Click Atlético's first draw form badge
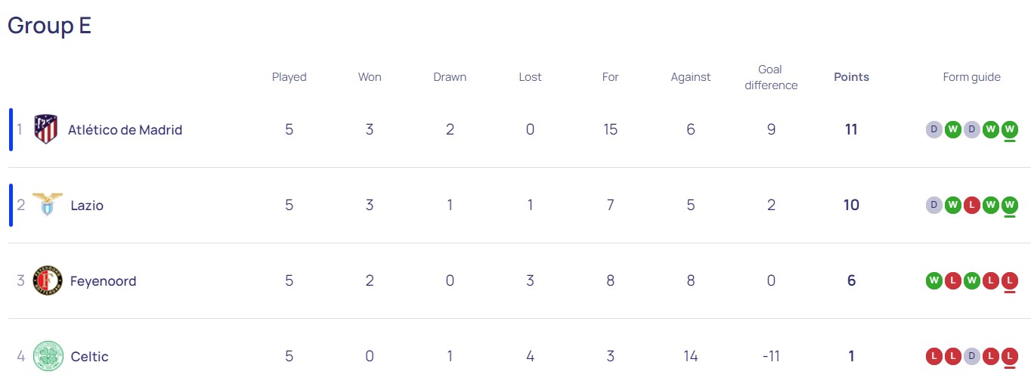Screen dimensions: 1031x390 coord(933,129)
